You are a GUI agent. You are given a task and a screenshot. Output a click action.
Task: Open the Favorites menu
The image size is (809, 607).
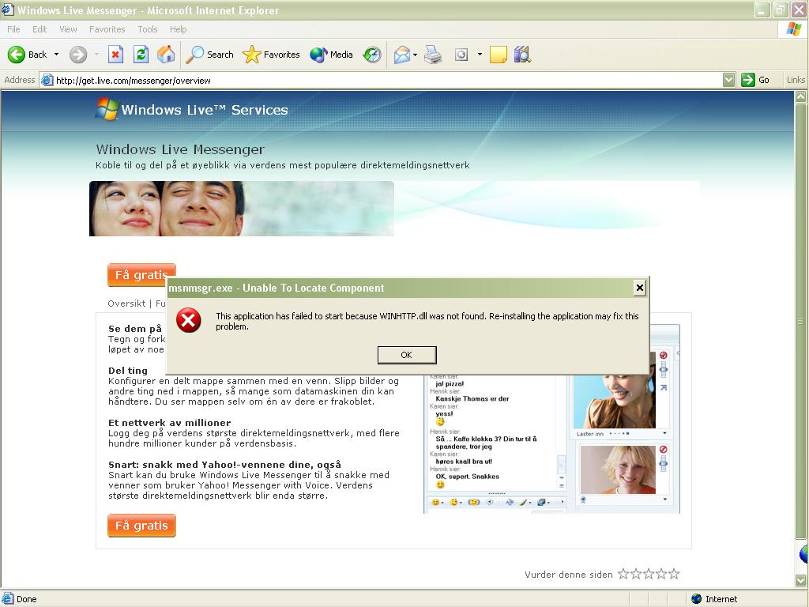107,29
